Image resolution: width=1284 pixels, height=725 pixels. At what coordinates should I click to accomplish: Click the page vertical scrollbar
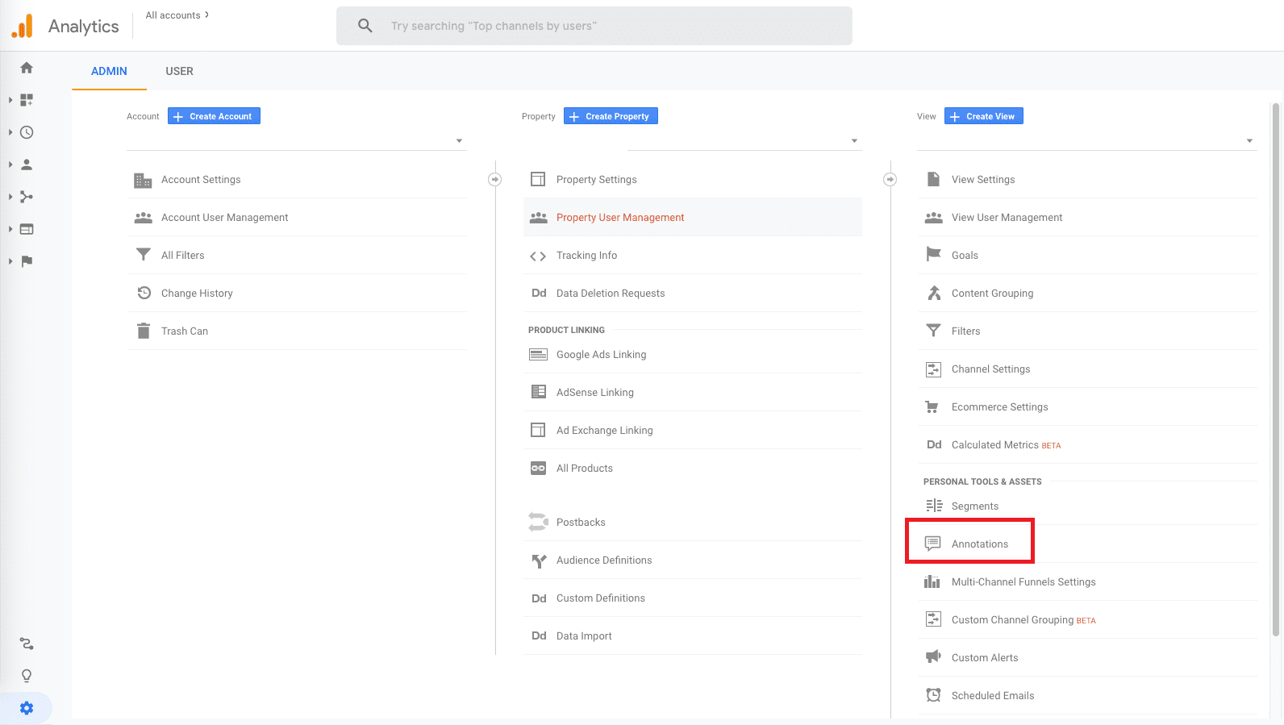[x=1276, y=369]
